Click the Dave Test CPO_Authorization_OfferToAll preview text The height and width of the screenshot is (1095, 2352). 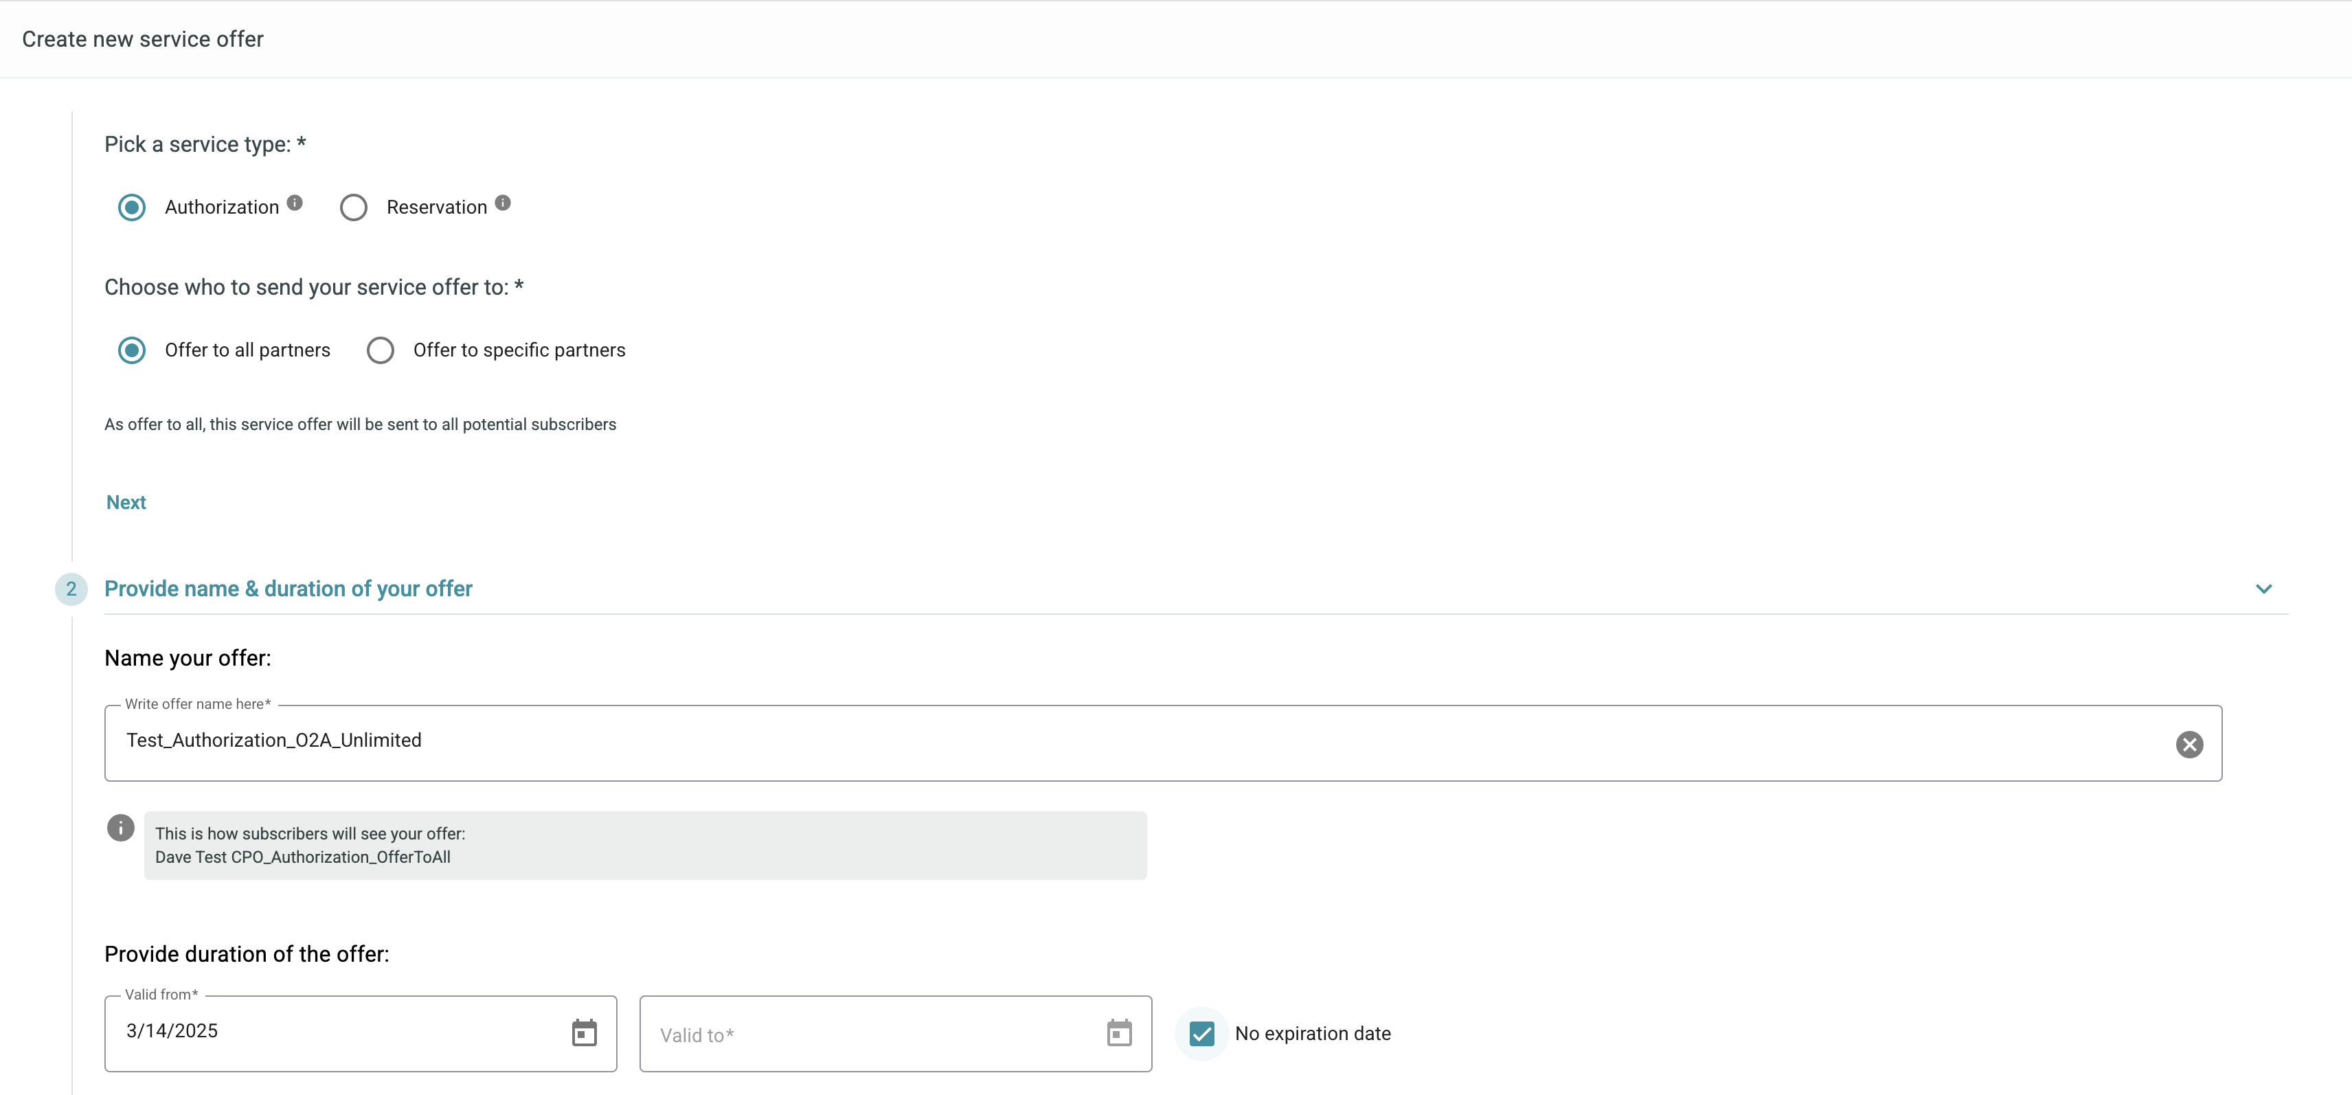[x=303, y=857]
